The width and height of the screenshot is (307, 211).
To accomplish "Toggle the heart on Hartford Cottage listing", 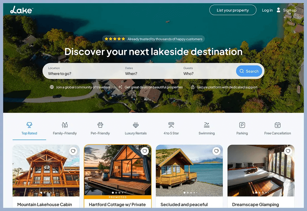I will pos(145,151).
